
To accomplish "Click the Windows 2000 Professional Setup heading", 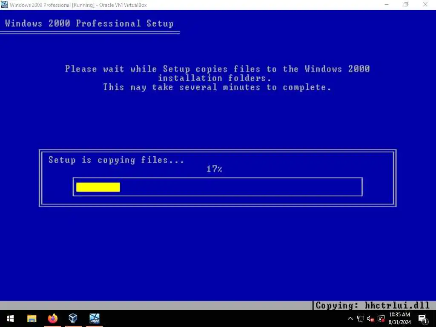I will pos(89,23).
